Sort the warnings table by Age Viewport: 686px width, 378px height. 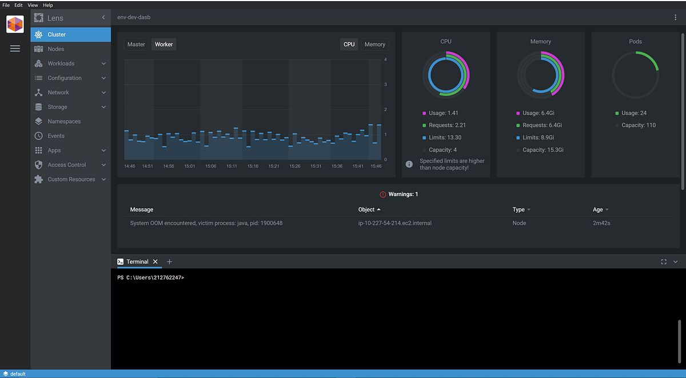pyautogui.click(x=600, y=209)
